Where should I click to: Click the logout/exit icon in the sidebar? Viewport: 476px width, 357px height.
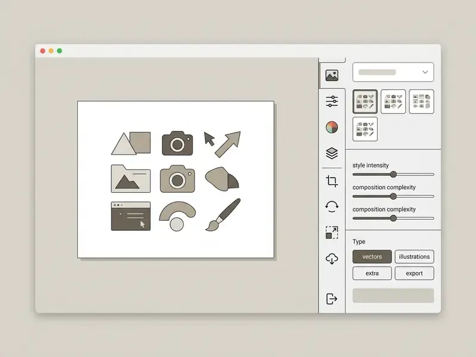pos(332,299)
